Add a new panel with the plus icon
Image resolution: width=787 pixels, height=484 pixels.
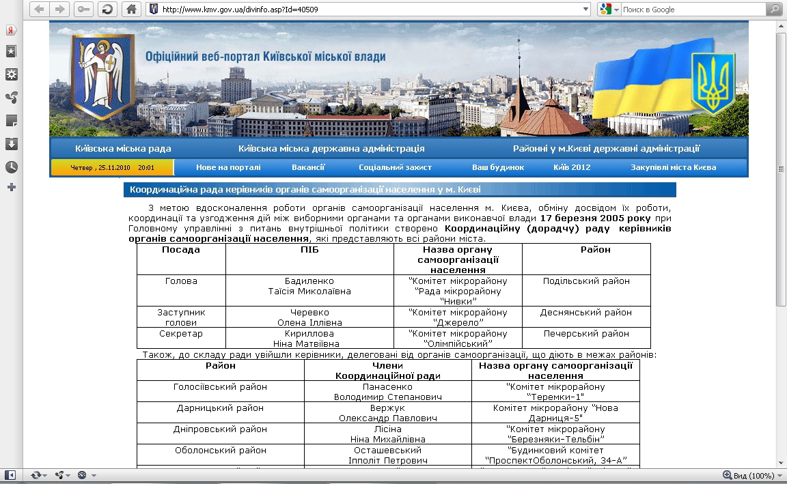(x=11, y=187)
